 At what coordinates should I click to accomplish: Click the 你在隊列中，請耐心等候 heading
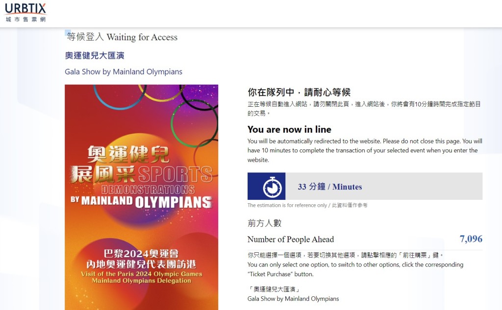point(299,92)
